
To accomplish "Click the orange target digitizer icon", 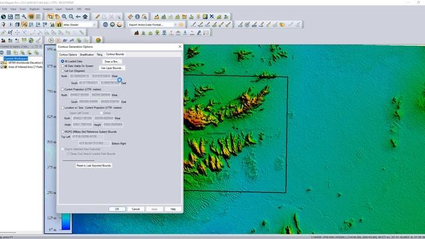I will [282, 25].
